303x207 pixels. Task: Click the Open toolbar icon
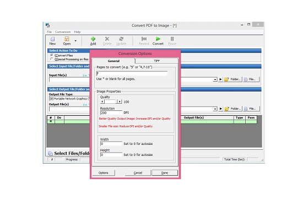click(67, 39)
